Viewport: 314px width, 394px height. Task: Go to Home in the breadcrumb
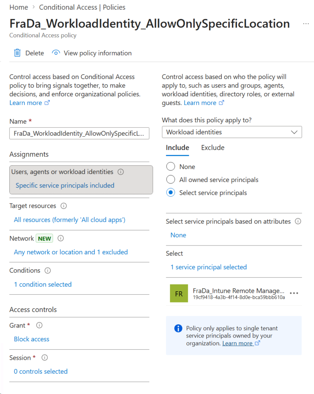coord(18,7)
